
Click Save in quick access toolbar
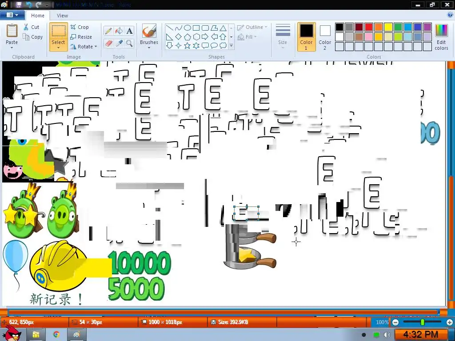tap(19, 4)
